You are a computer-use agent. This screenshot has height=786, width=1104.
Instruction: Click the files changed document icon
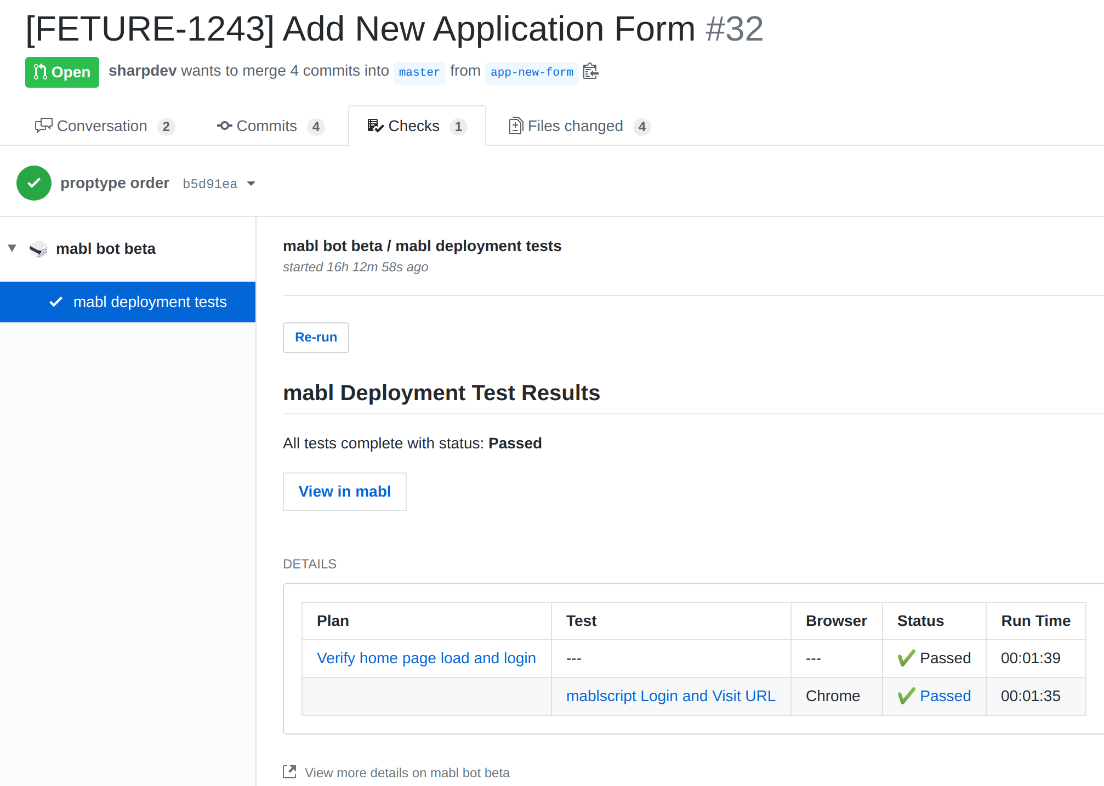(516, 126)
